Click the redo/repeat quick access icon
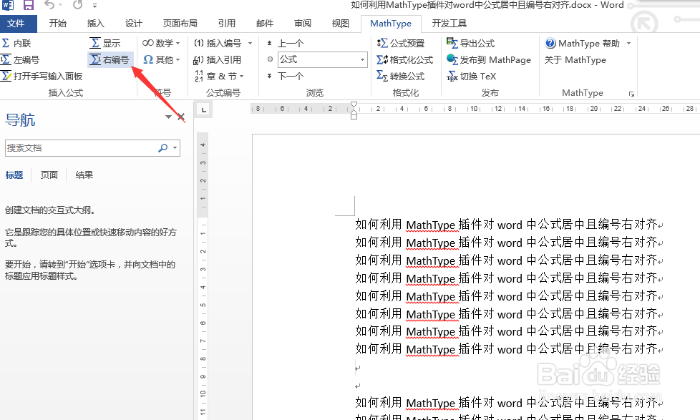 pos(78,5)
